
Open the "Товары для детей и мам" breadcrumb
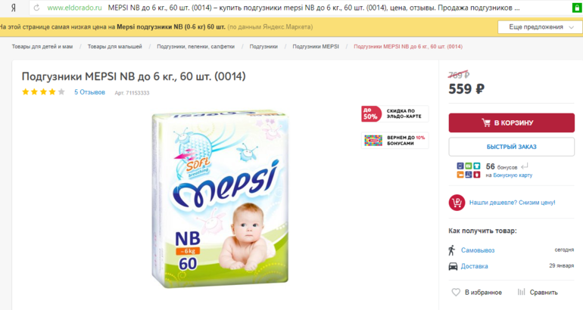click(x=42, y=47)
